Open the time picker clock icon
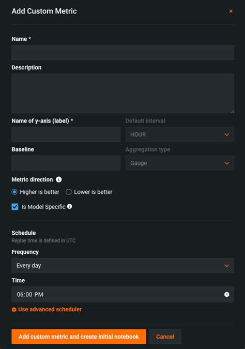 tap(226, 294)
